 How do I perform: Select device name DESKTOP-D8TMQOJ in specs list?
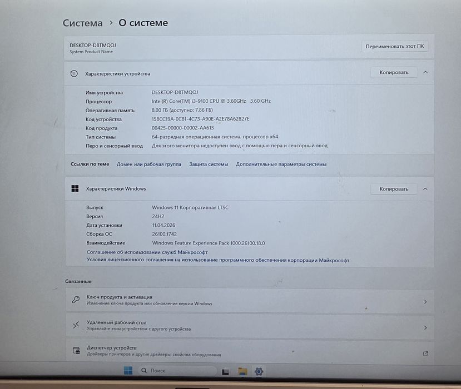[x=175, y=92]
